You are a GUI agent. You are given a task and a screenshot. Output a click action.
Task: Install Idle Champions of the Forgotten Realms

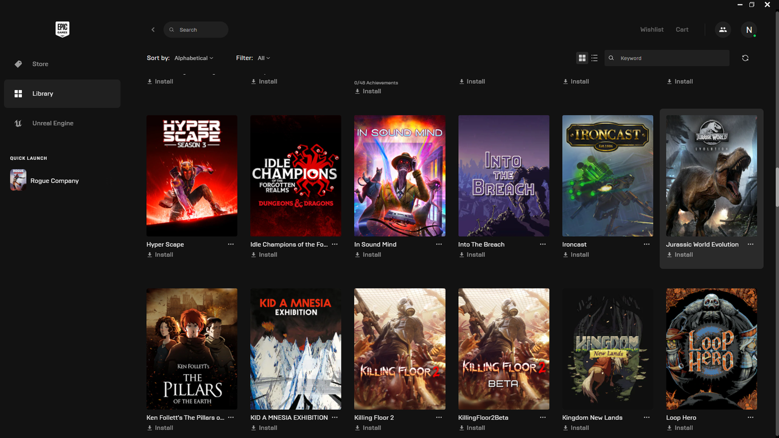coord(264,254)
